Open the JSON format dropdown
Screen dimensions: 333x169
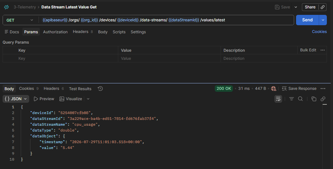[x=16, y=99]
